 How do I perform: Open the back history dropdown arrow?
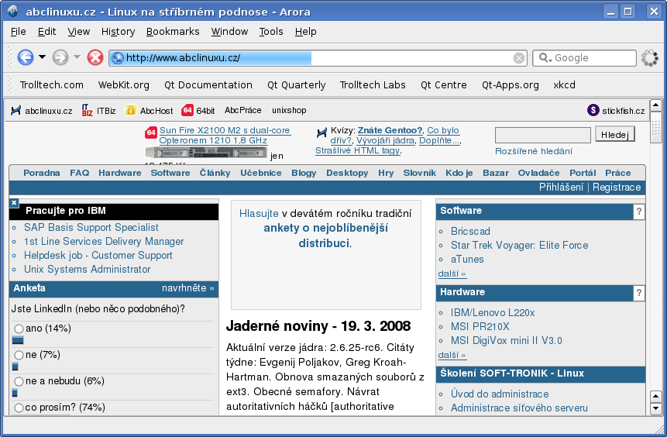[x=42, y=57]
